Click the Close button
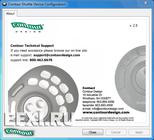The image size is (154, 140). point(93,132)
